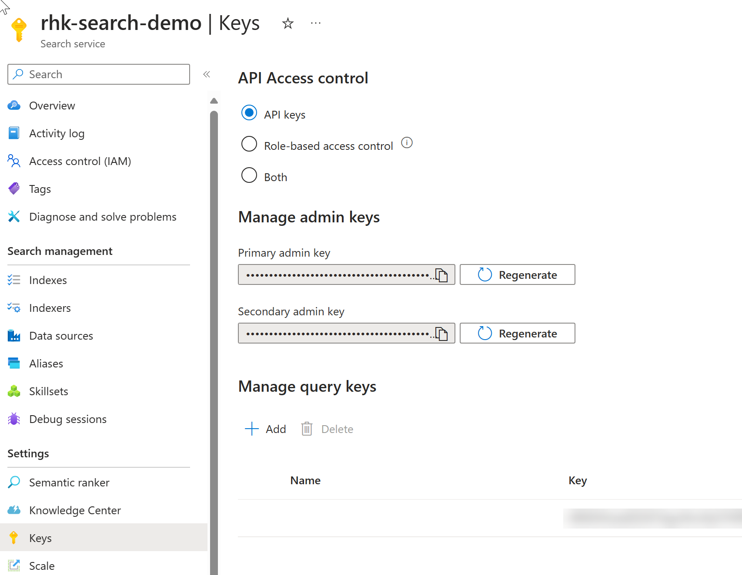This screenshot has width=742, height=575.
Task: Click the Add plus icon
Action: coord(252,429)
